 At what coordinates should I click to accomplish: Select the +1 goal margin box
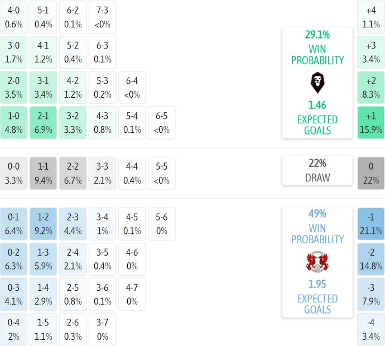pyautogui.click(x=371, y=123)
